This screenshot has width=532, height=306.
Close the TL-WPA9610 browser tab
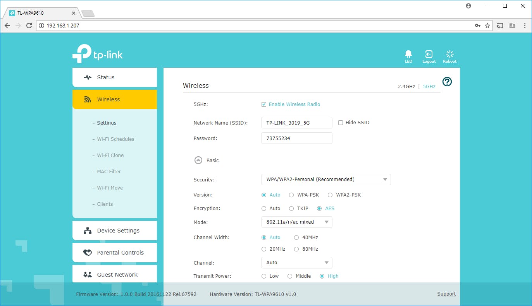pos(74,13)
